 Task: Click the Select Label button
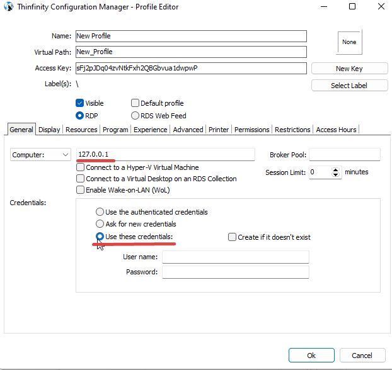350,86
